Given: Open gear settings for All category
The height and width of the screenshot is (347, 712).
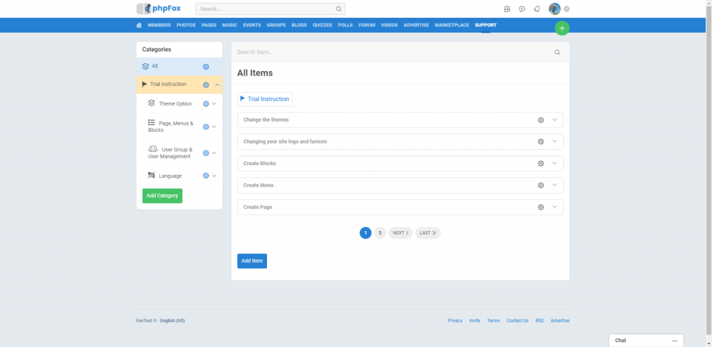Looking at the screenshot, I should (x=206, y=67).
